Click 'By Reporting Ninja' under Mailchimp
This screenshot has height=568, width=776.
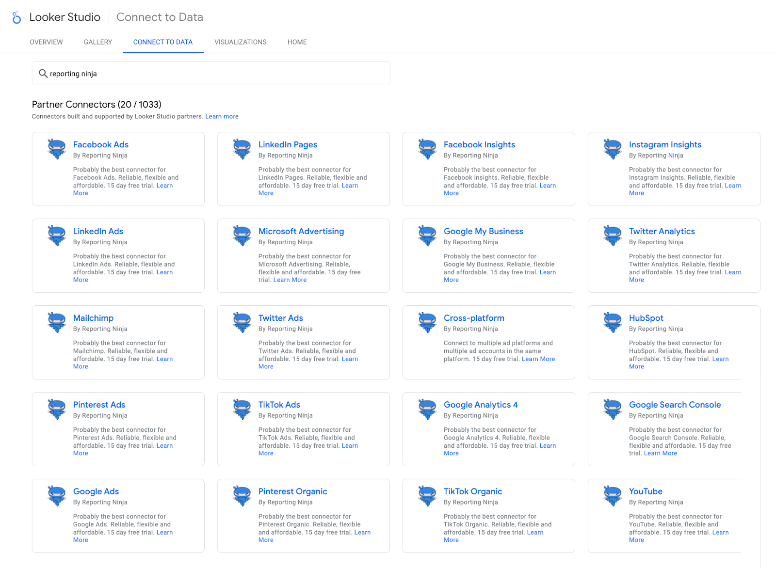[100, 329]
